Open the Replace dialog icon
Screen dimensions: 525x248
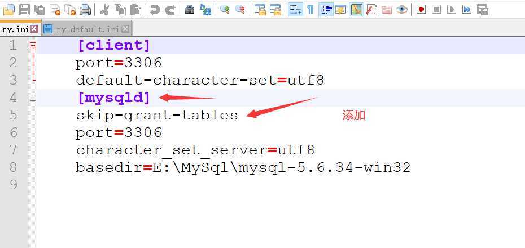pos(205,10)
